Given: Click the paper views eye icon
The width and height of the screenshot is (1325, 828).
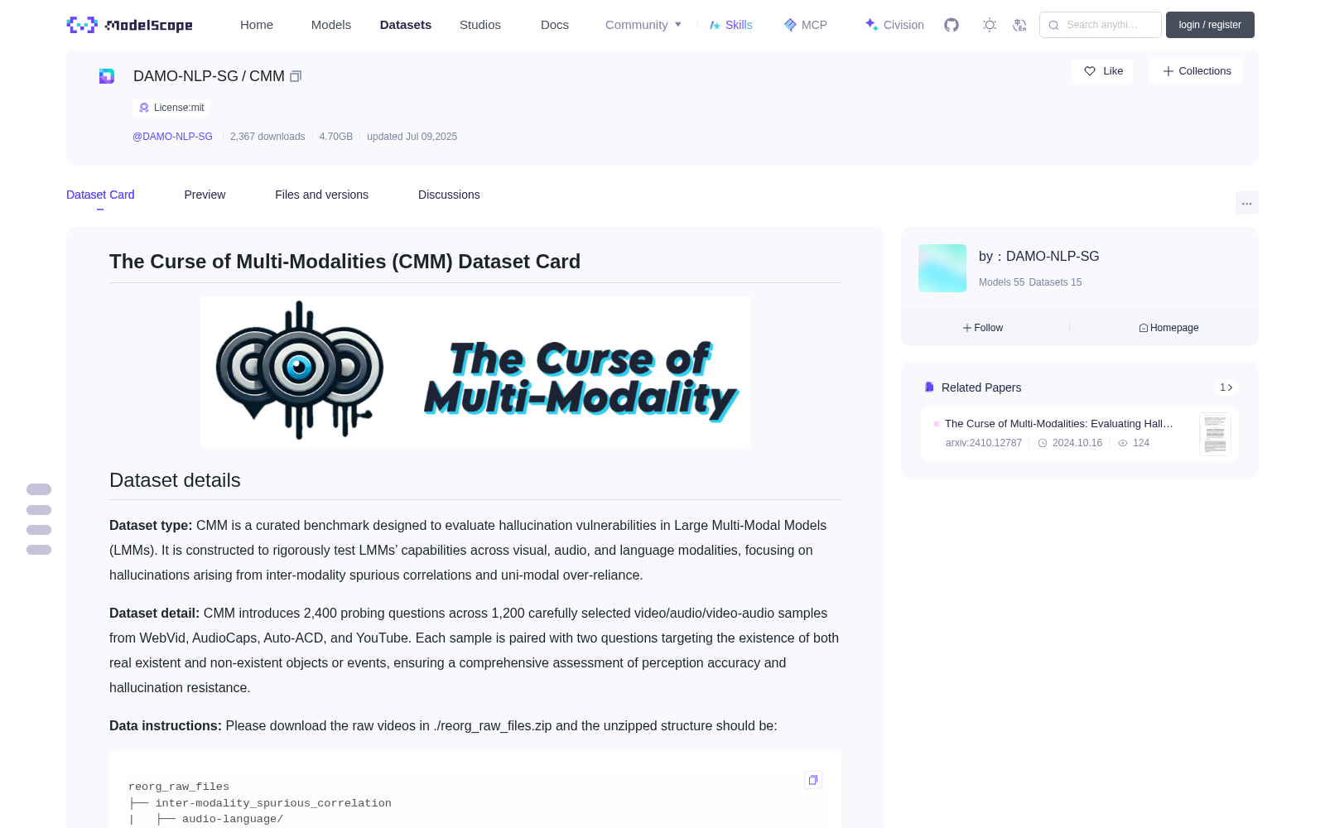Looking at the screenshot, I should [x=1123, y=443].
